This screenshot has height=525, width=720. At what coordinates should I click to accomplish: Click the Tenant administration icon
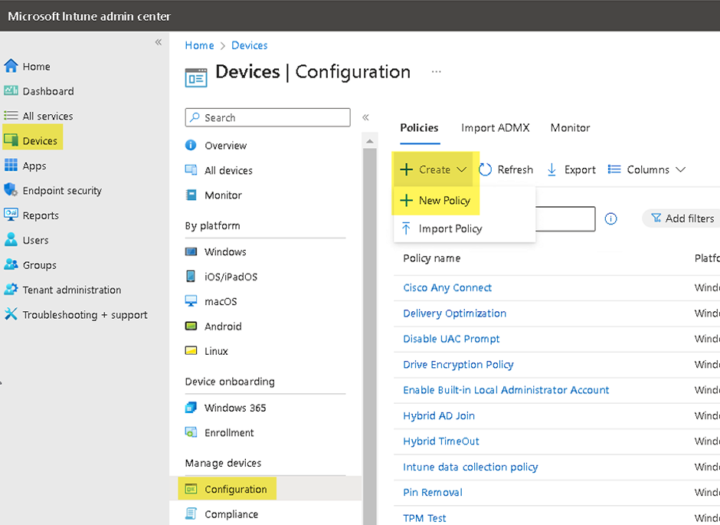[x=11, y=290]
